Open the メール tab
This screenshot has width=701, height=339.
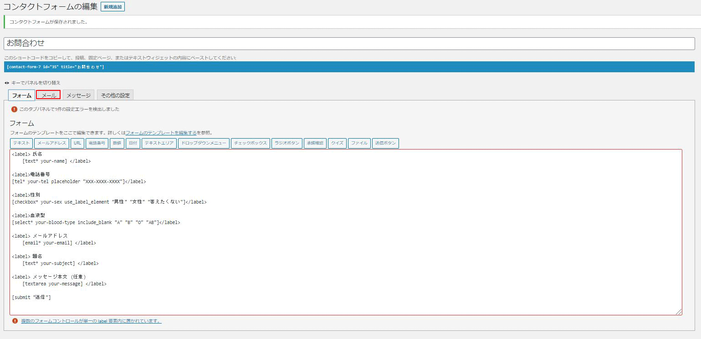tap(48, 95)
